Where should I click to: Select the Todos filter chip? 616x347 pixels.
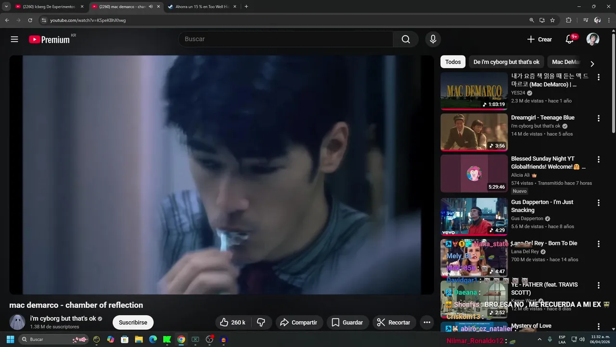[453, 62]
